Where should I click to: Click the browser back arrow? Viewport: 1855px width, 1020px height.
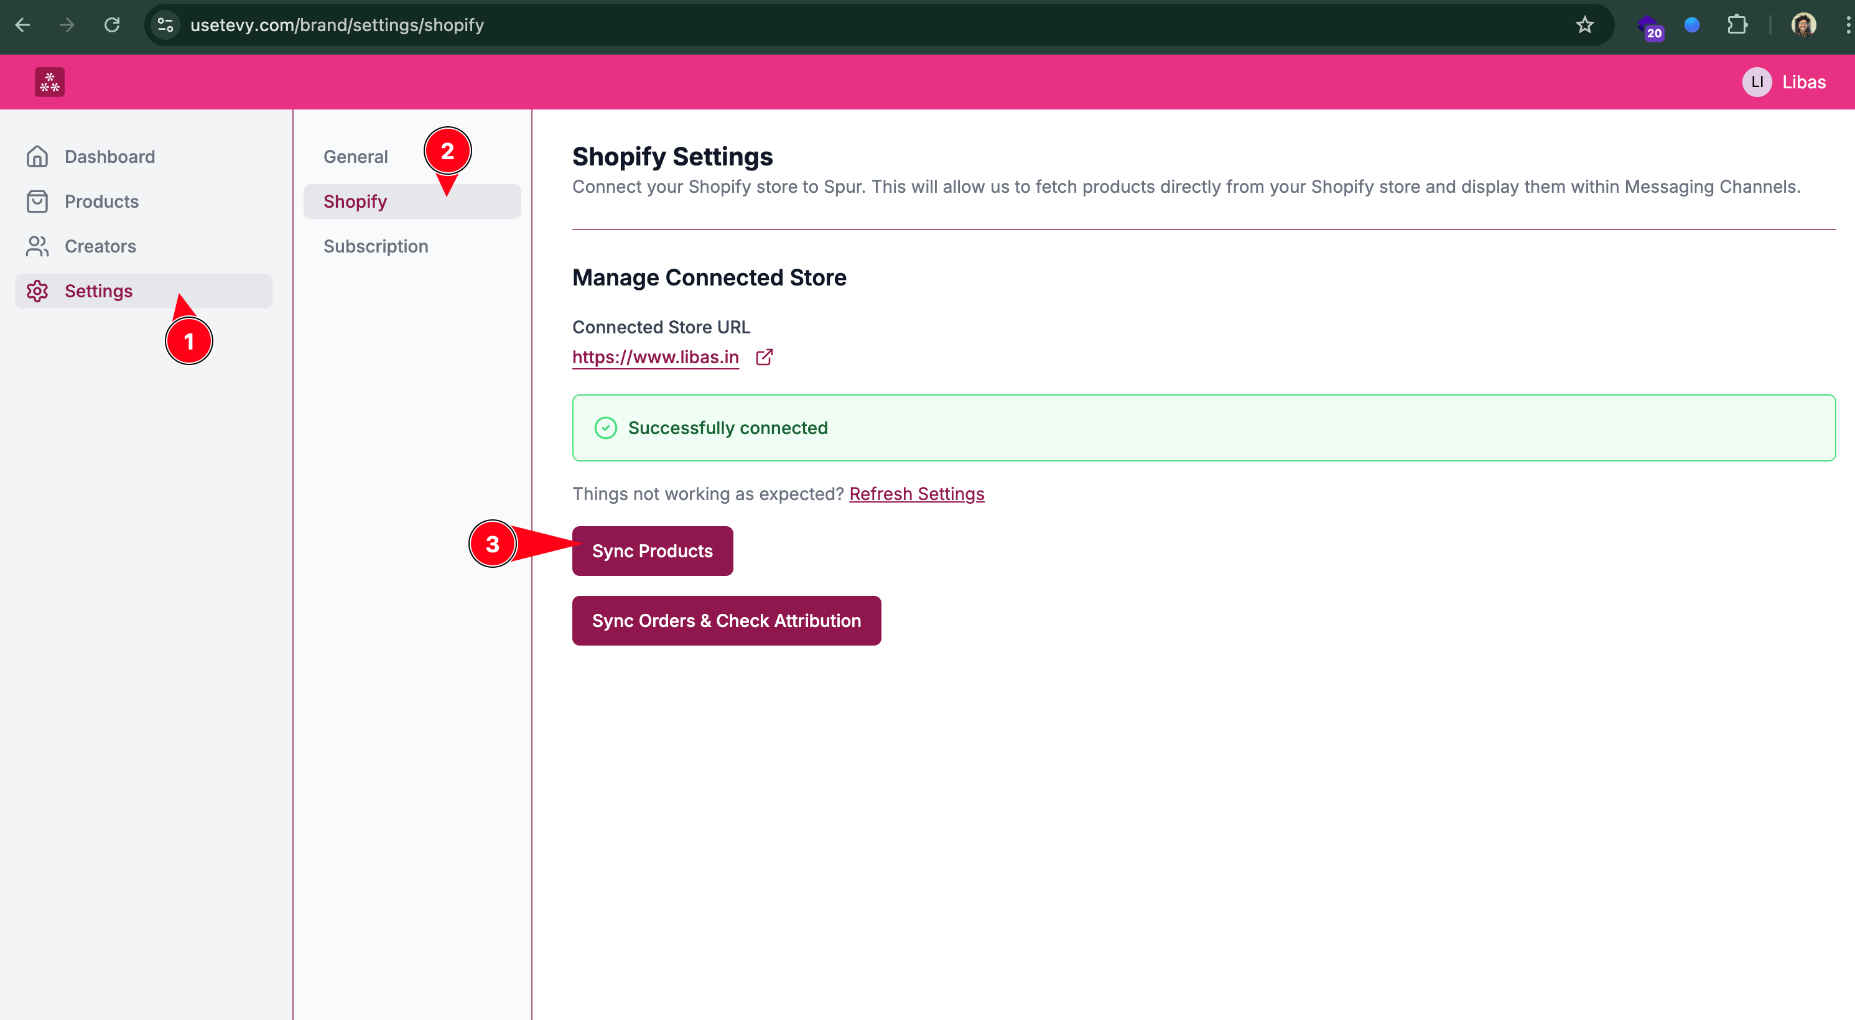click(x=22, y=25)
